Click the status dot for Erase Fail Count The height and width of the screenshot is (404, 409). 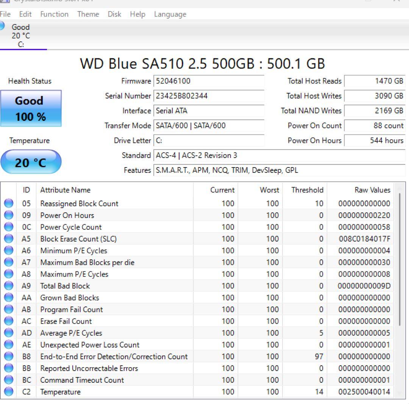pos(8,321)
